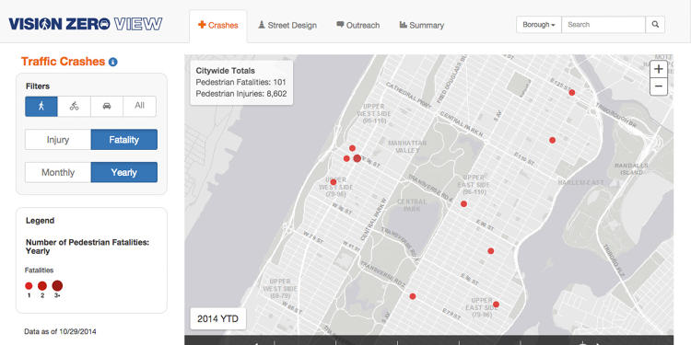Click the dark two-fatality marker at W 96 St
691x345 pixels.
357,158
